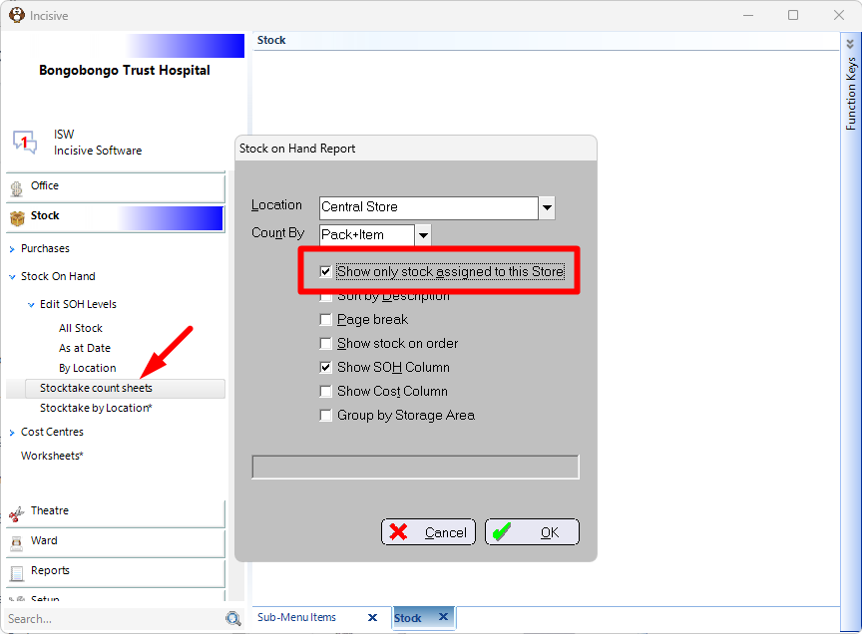Open the Location dropdown
Screen dimensions: 862x634
click(x=547, y=207)
